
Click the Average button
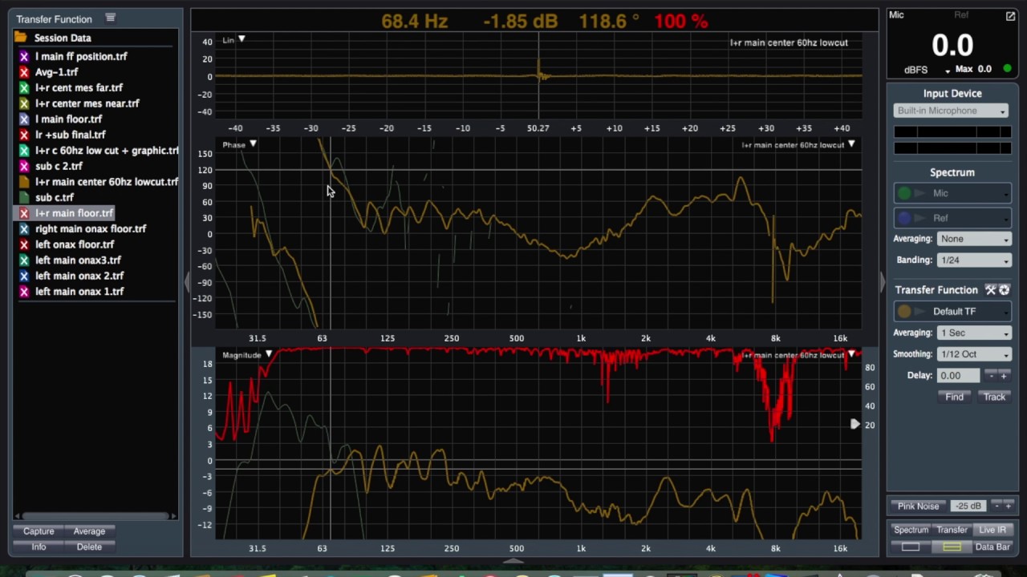89,531
